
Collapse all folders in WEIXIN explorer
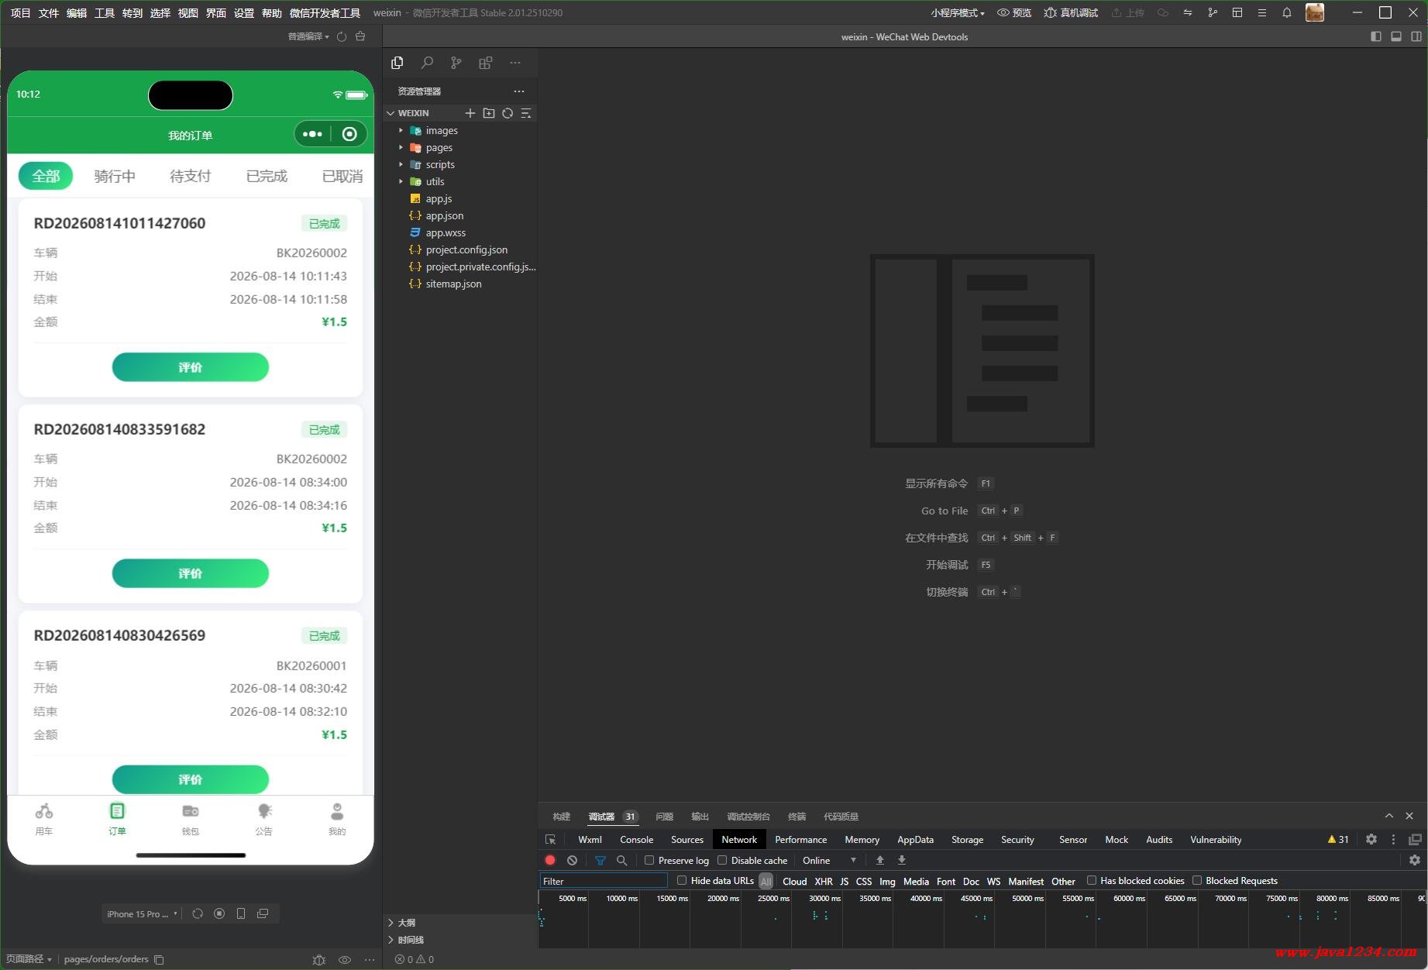pos(526,113)
